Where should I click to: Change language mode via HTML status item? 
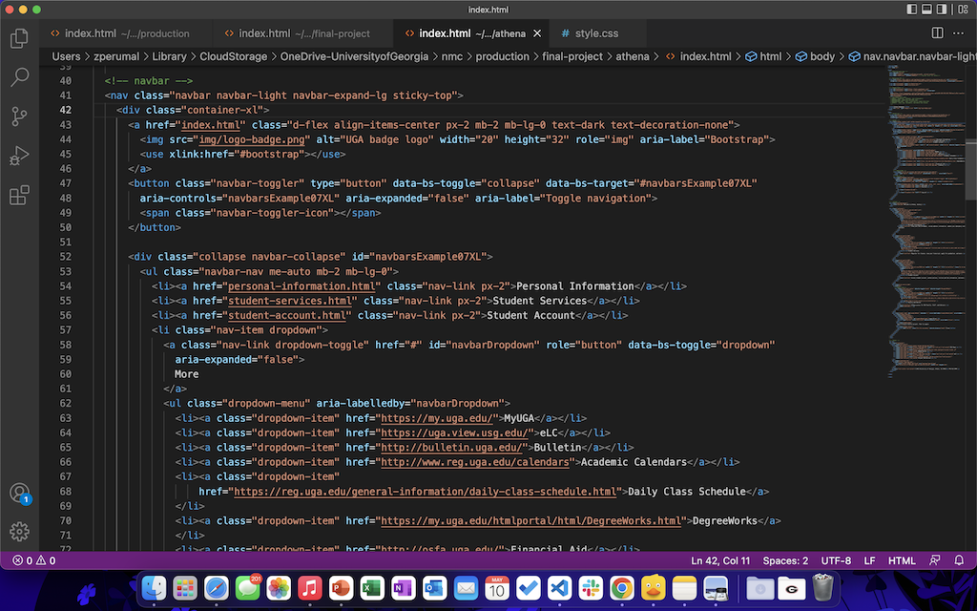click(902, 560)
